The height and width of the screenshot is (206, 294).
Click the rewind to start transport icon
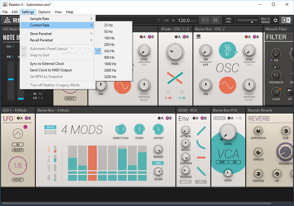pos(166,20)
